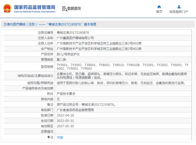The image size is (196, 145).
Task: Select 产品技术要求 attachment value
Action: 66,94
